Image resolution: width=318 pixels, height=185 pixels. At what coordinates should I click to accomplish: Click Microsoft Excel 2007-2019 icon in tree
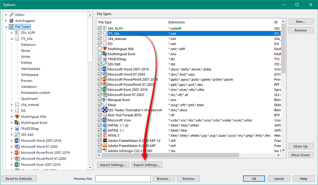(17, 165)
